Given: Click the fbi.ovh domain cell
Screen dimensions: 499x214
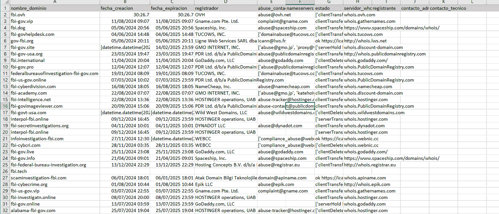Looking at the screenshot, I should pyautogui.click(x=54, y=15).
